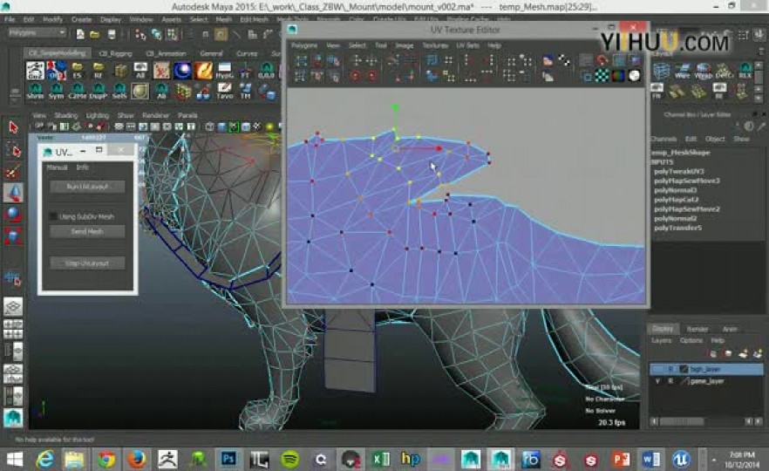The width and height of the screenshot is (769, 471).
Task: Select polyTransfer5 in channel box inputs
Action: (677, 229)
